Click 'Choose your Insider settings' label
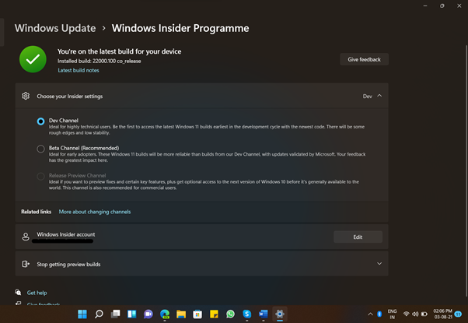Viewport: 468px width, 323px height. [x=69, y=97]
